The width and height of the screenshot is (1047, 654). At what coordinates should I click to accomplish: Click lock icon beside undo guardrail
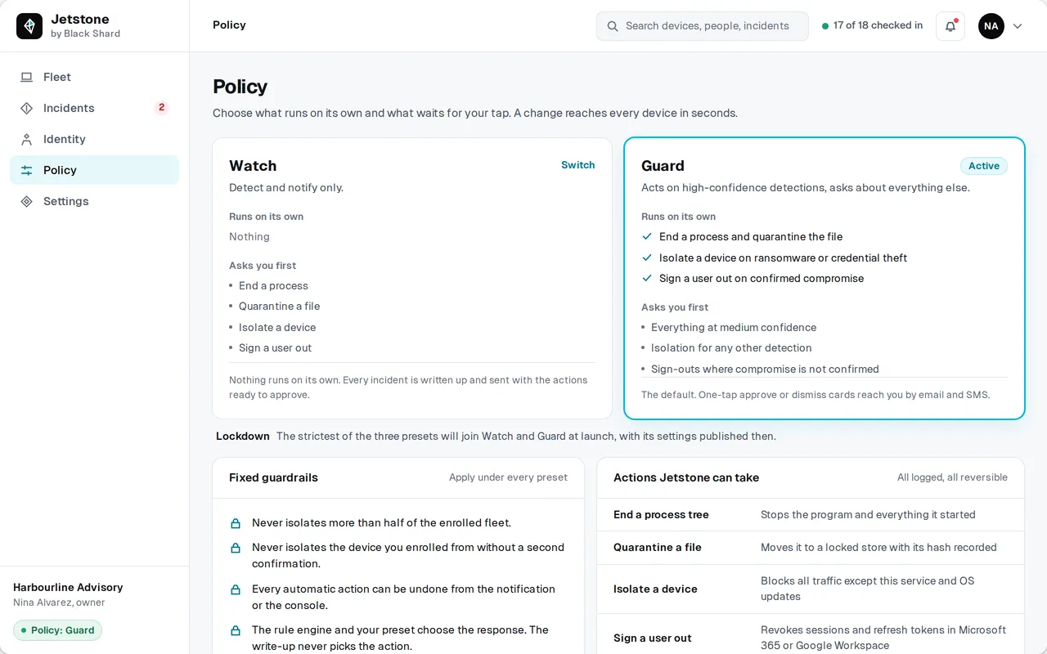click(236, 589)
